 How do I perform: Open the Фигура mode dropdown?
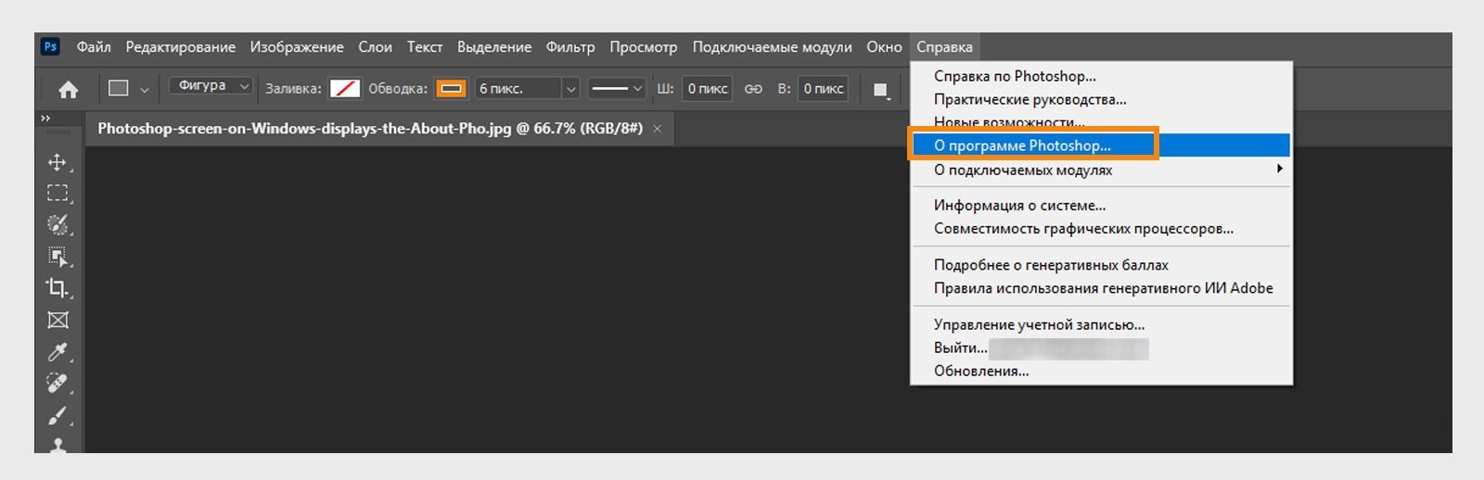(x=211, y=85)
